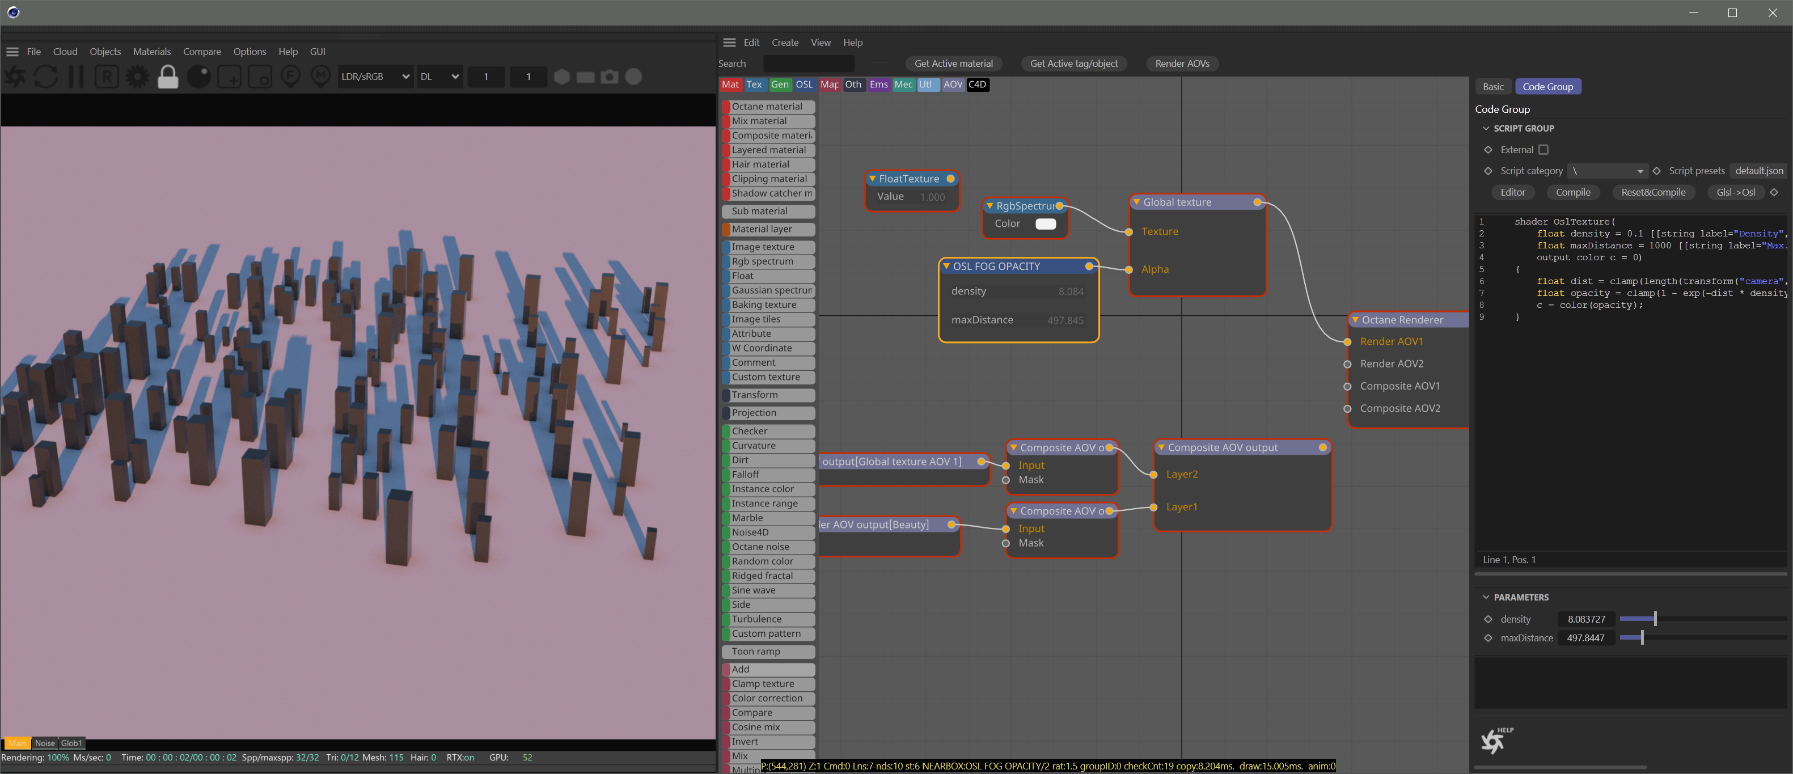Screen dimensions: 1793x774
Task: Activate the focus picker F icon
Action: 290,77
